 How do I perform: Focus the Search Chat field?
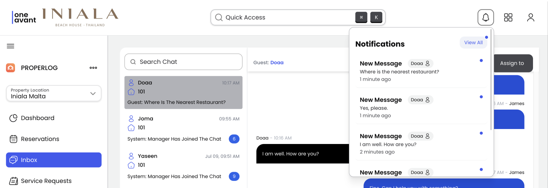[x=183, y=62]
